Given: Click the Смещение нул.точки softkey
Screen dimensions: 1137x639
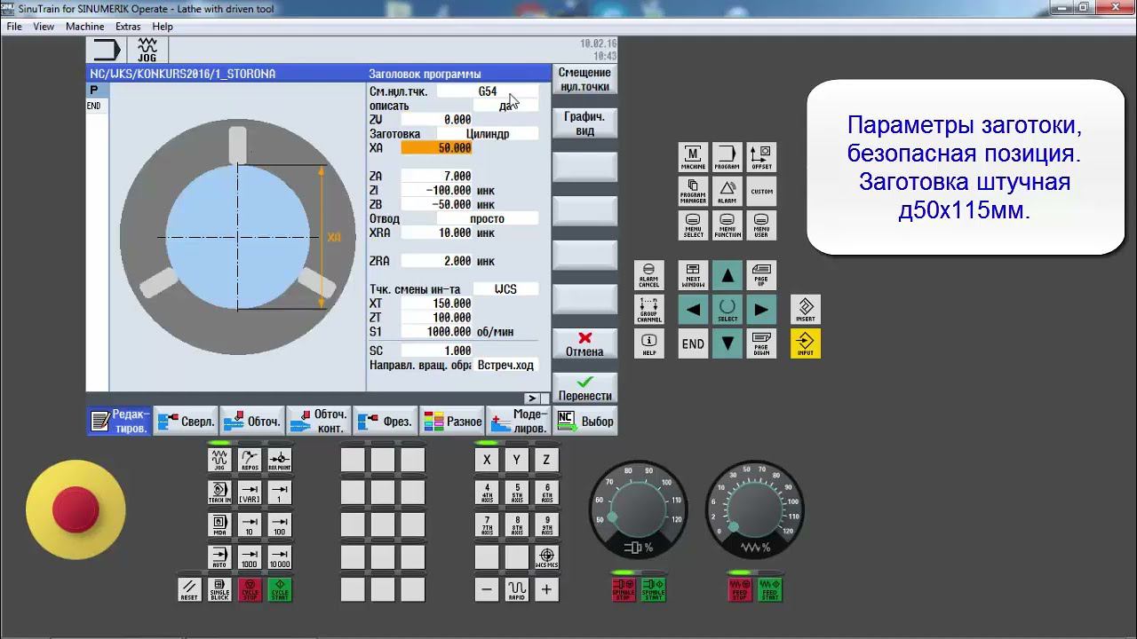Looking at the screenshot, I should click(584, 79).
